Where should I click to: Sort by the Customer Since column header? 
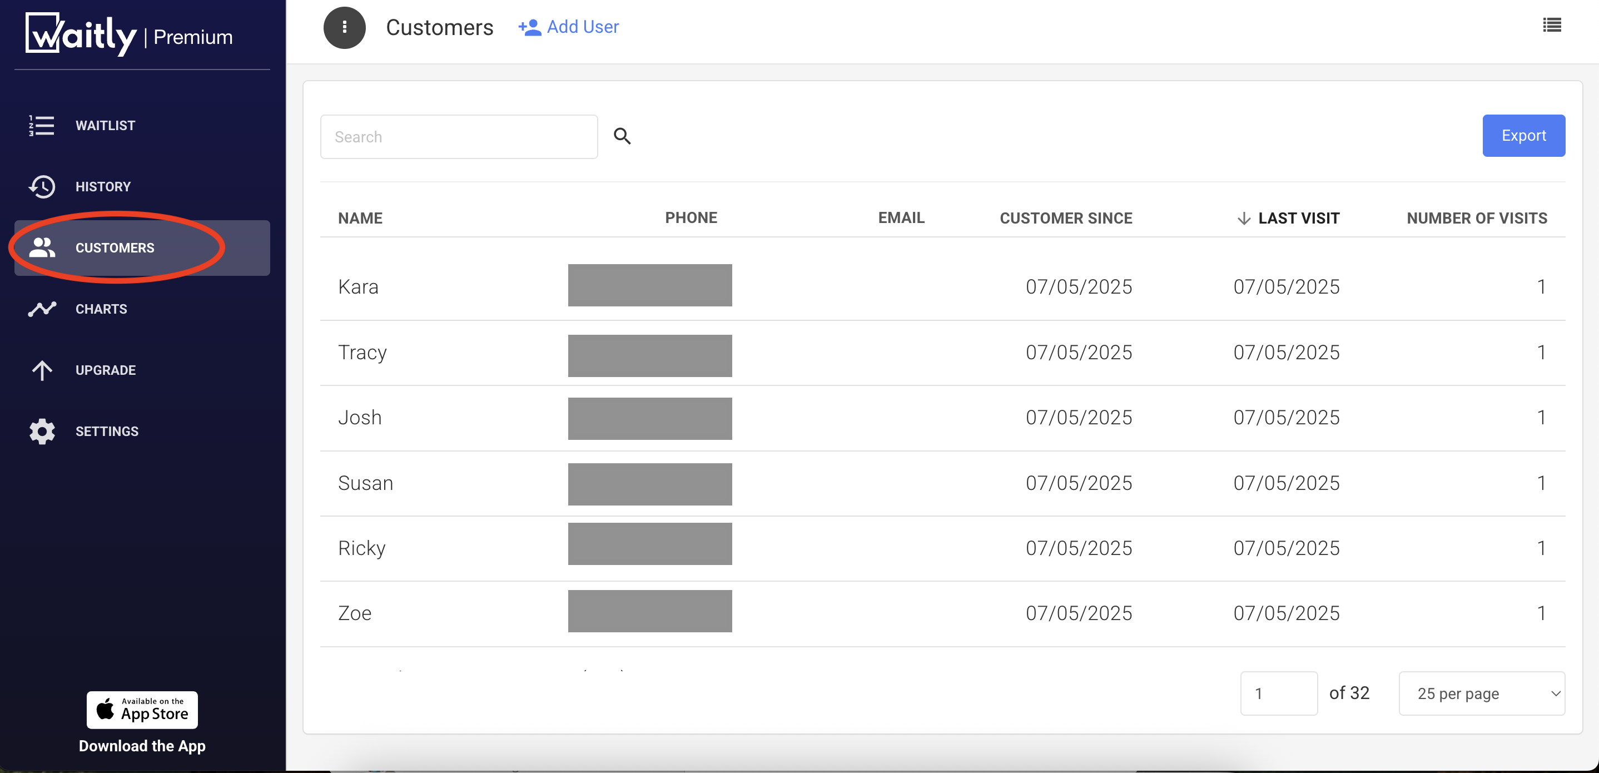[1065, 218]
